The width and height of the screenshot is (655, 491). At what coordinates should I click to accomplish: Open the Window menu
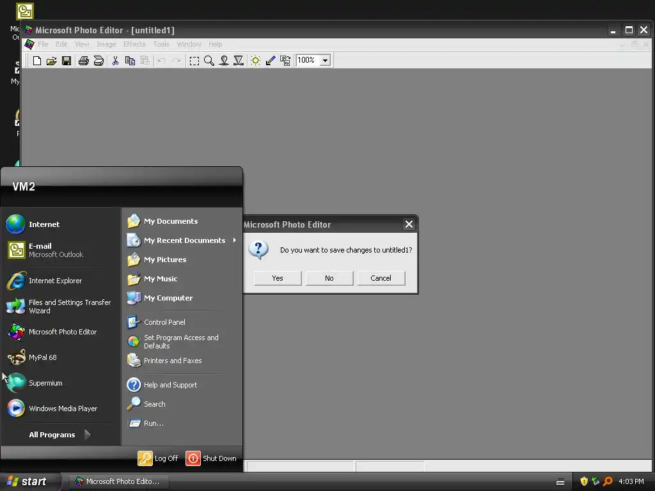pos(189,44)
